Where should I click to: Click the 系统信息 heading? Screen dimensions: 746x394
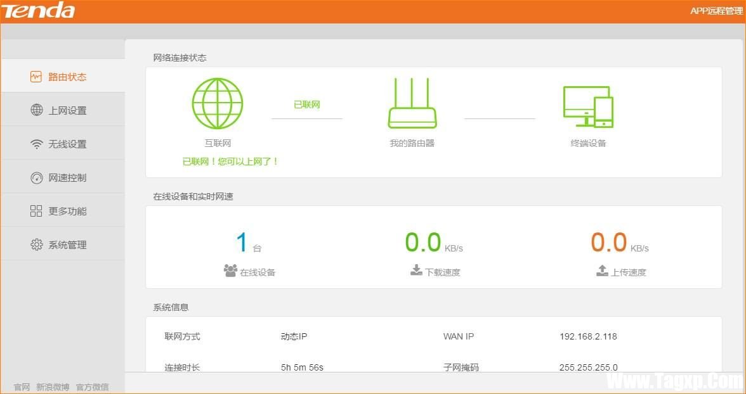[171, 307]
